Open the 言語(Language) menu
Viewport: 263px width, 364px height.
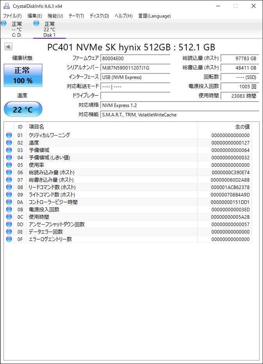(155, 16)
